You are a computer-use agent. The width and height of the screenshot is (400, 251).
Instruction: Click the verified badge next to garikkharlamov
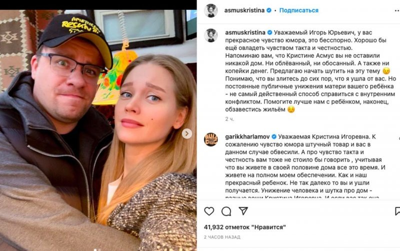click(274, 136)
